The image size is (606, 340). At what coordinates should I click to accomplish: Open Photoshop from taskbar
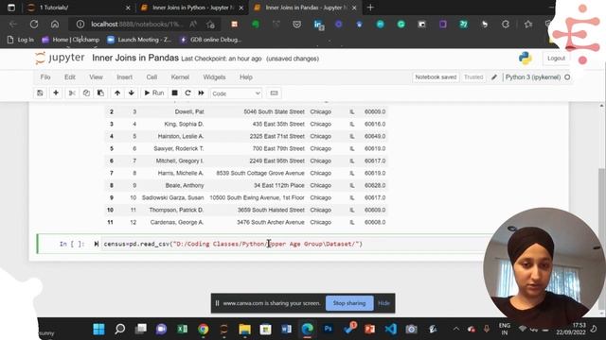[329, 330]
